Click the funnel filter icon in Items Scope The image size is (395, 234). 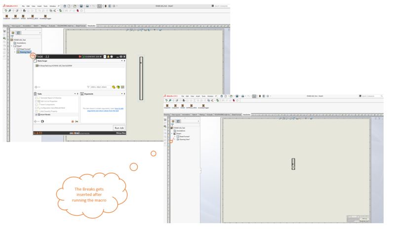tap(88, 87)
